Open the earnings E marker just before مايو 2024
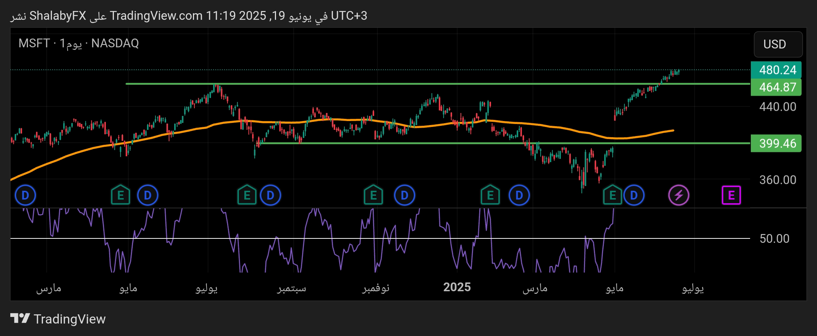 tap(121, 195)
